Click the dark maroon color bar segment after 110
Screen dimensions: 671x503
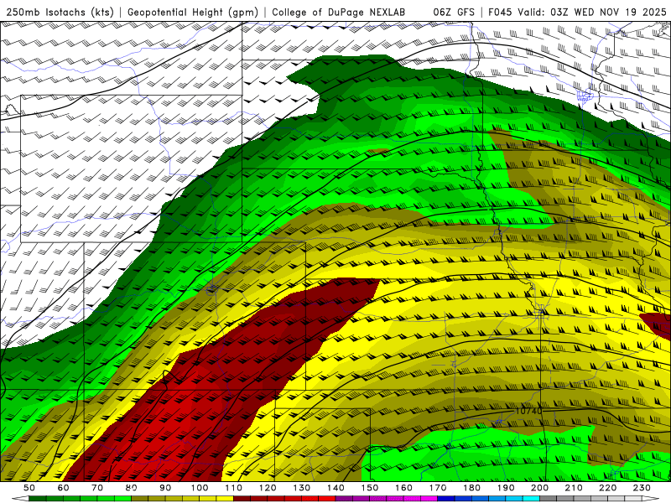(242, 499)
